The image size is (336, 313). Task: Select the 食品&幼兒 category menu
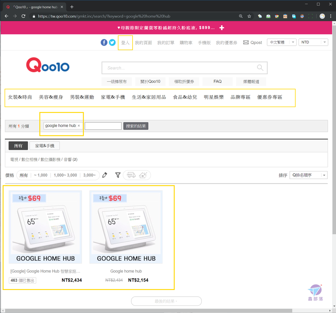coord(185,97)
